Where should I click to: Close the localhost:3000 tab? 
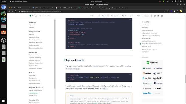(x=30, y=8)
